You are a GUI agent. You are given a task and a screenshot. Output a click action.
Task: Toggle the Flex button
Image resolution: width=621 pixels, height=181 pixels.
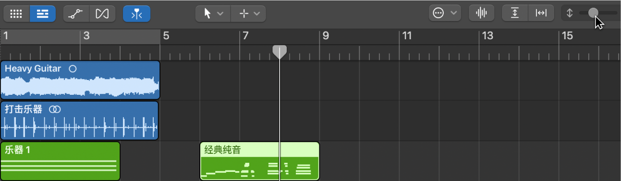[102, 13]
